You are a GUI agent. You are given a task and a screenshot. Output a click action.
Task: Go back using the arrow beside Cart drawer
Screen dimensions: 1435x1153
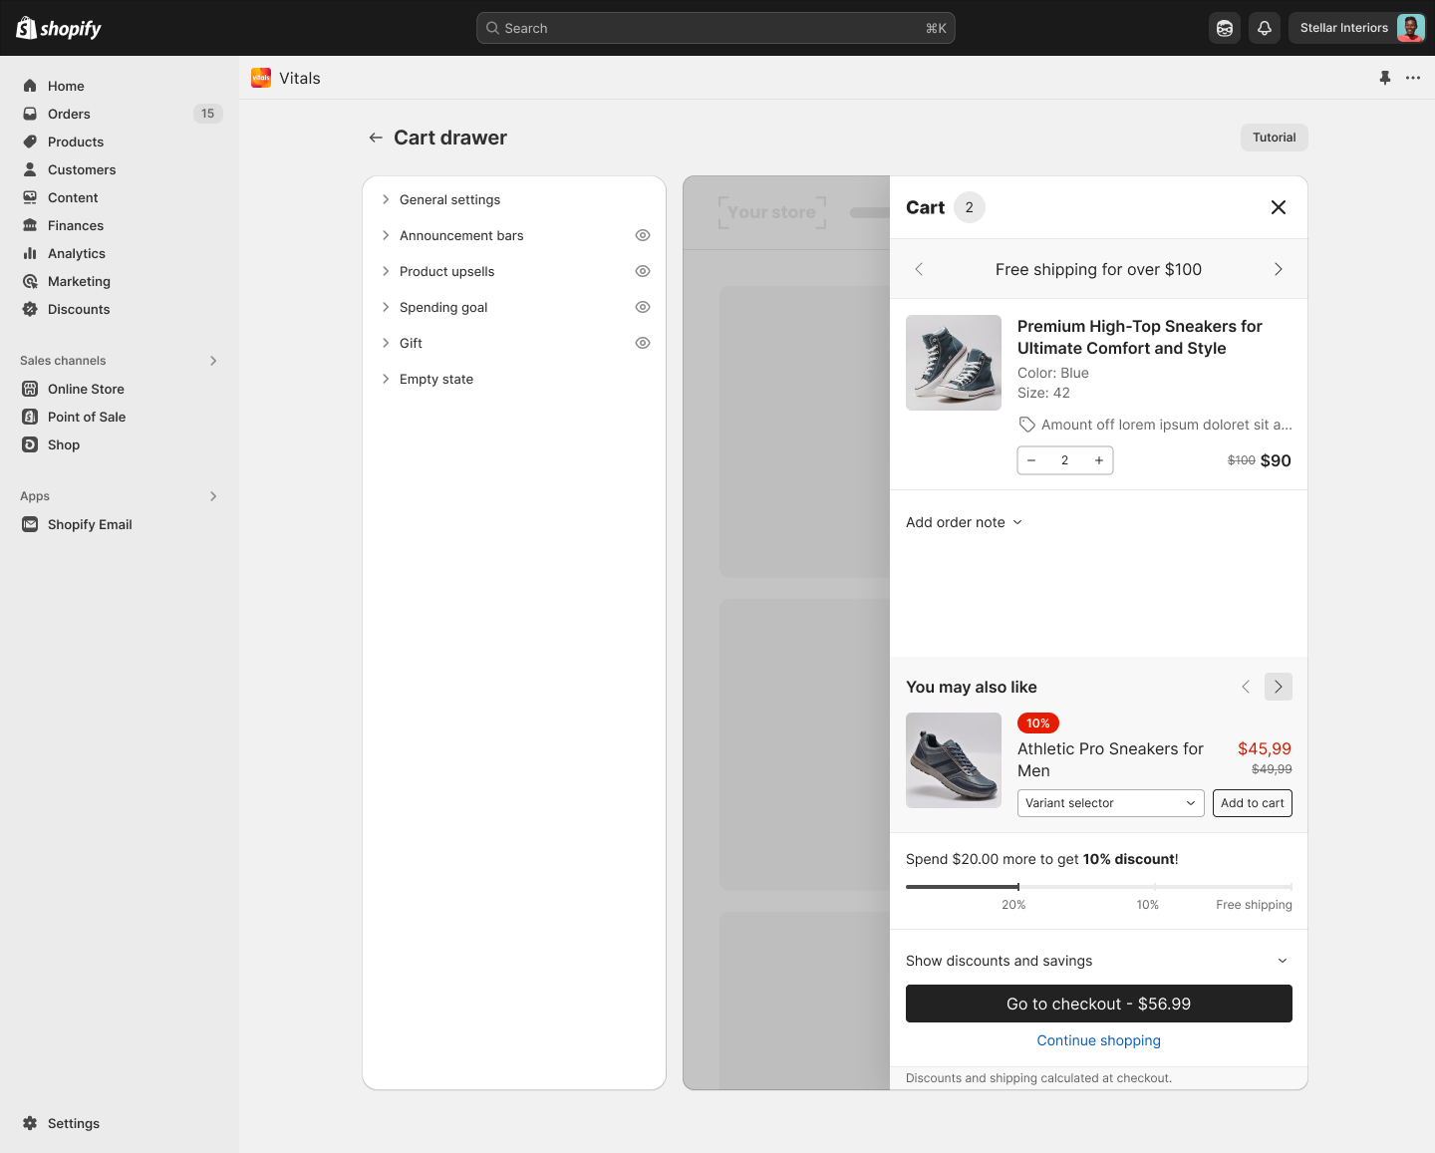(376, 138)
